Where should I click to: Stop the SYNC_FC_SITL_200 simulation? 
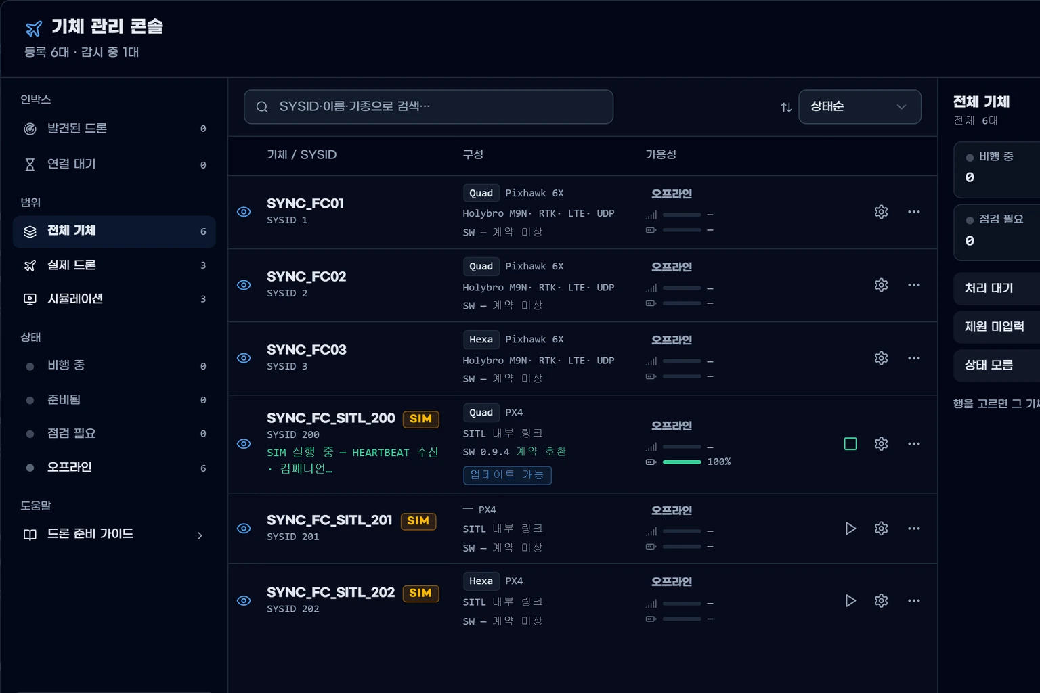850,444
